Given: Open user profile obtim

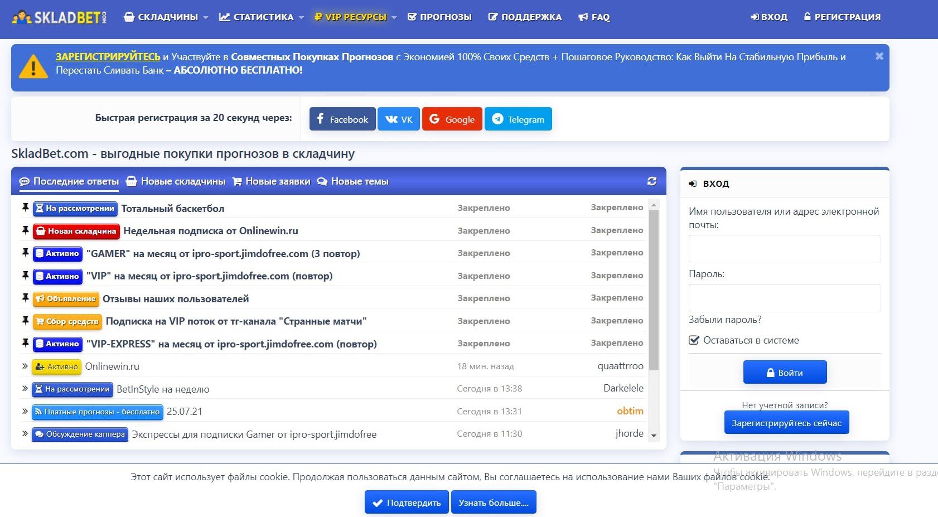Looking at the screenshot, I should coord(630,411).
